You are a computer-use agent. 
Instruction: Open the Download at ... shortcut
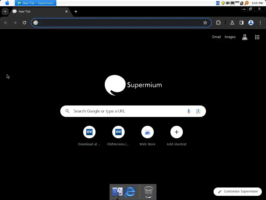pyautogui.click(x=89, y=136)
